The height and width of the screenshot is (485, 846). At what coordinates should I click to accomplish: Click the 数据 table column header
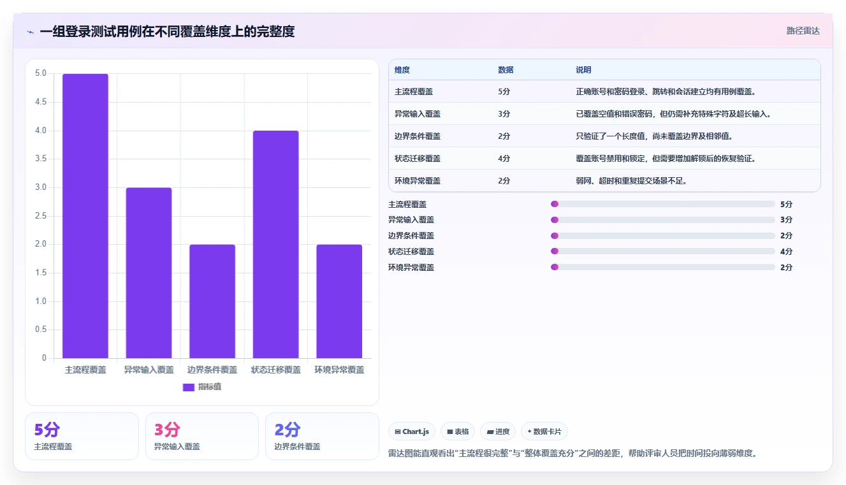click(506, 69)
